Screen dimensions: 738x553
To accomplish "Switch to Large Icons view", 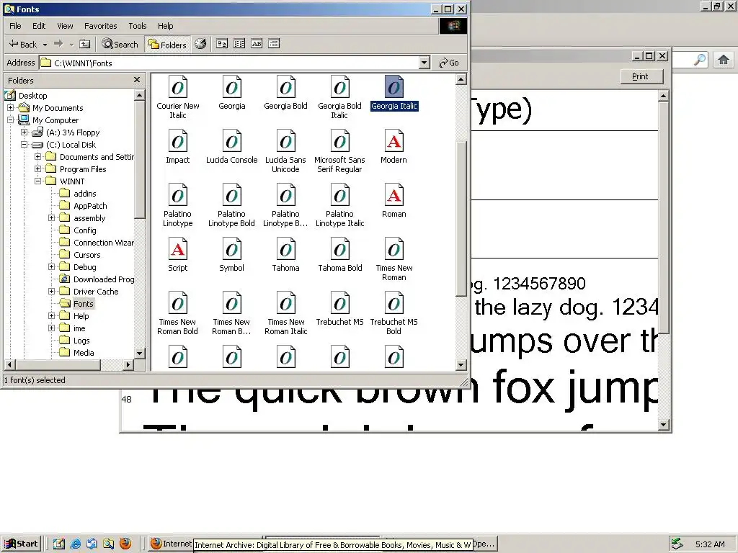I will point(222,44).
